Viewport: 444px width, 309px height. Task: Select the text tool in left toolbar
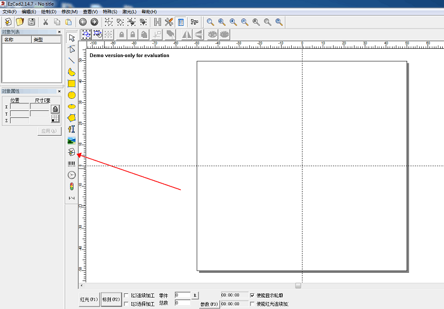pyautogui.click(x=72, y=129)
